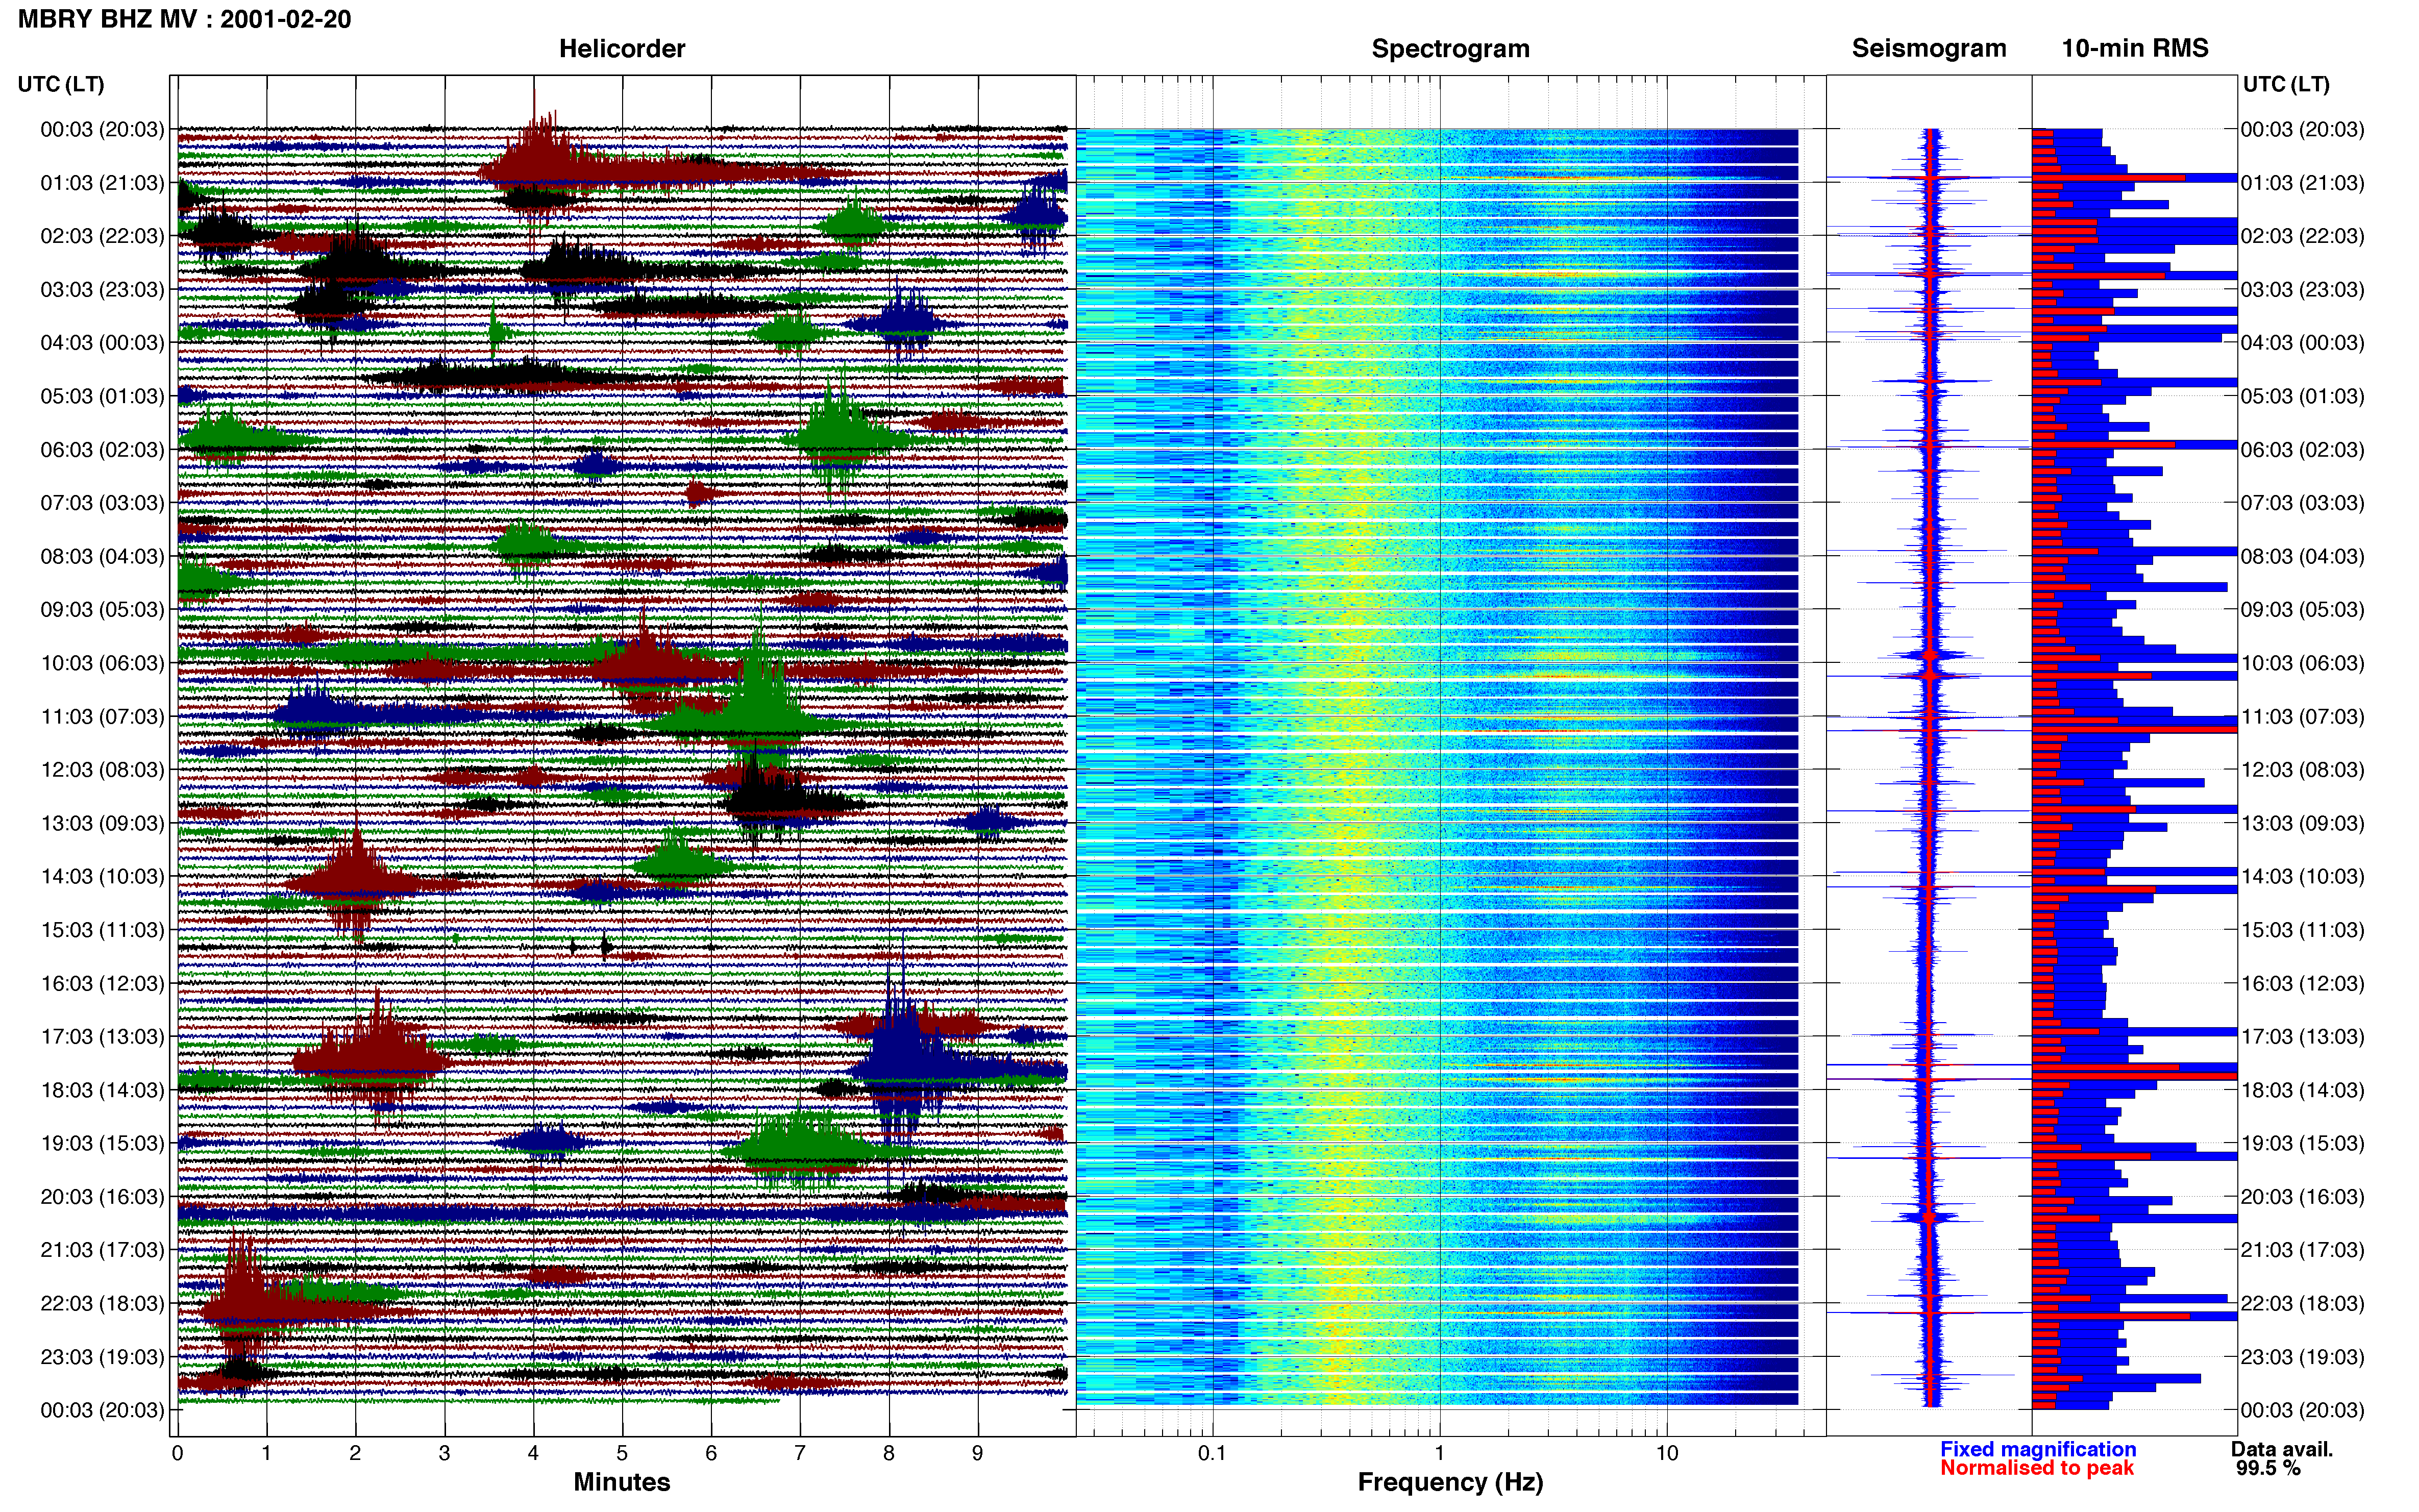Viewport: 2419px width, 1512px height.
Task: Click the left '13:03 (09:03)' time label
Action: (102, 823)
